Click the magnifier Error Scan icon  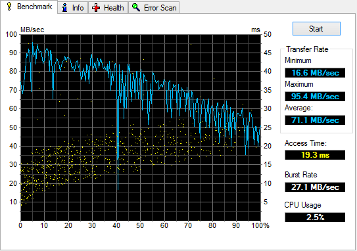pyautogui.click(x=136, y=7)
